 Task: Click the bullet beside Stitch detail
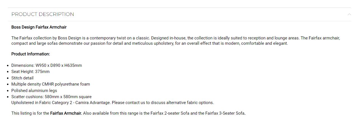tap(8, 78)
